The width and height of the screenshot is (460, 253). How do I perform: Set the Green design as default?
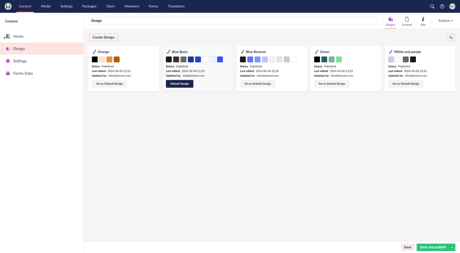pos(332,83)
